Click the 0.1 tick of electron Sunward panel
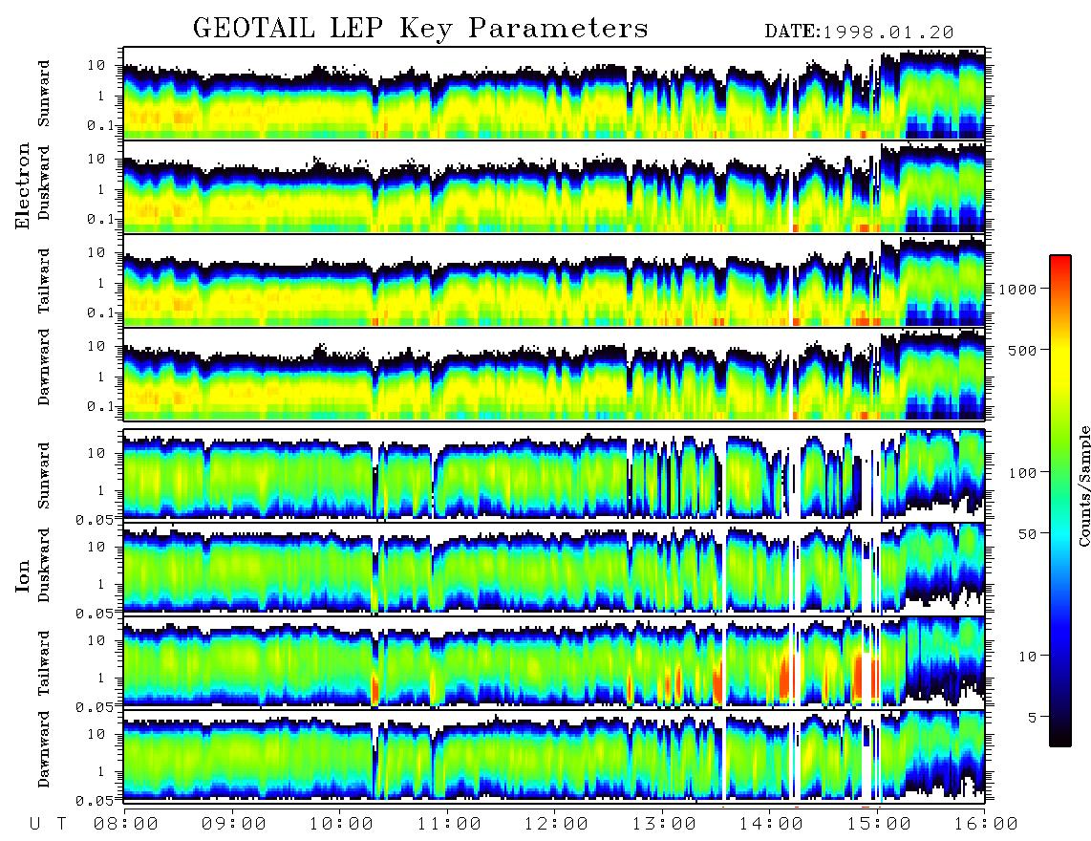Viewport: 1091px width, 841px height. [100, 125]
